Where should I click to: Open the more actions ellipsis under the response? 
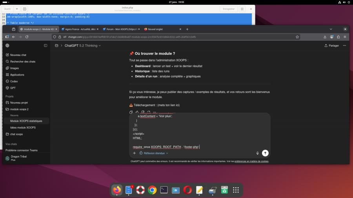point(155,112)
